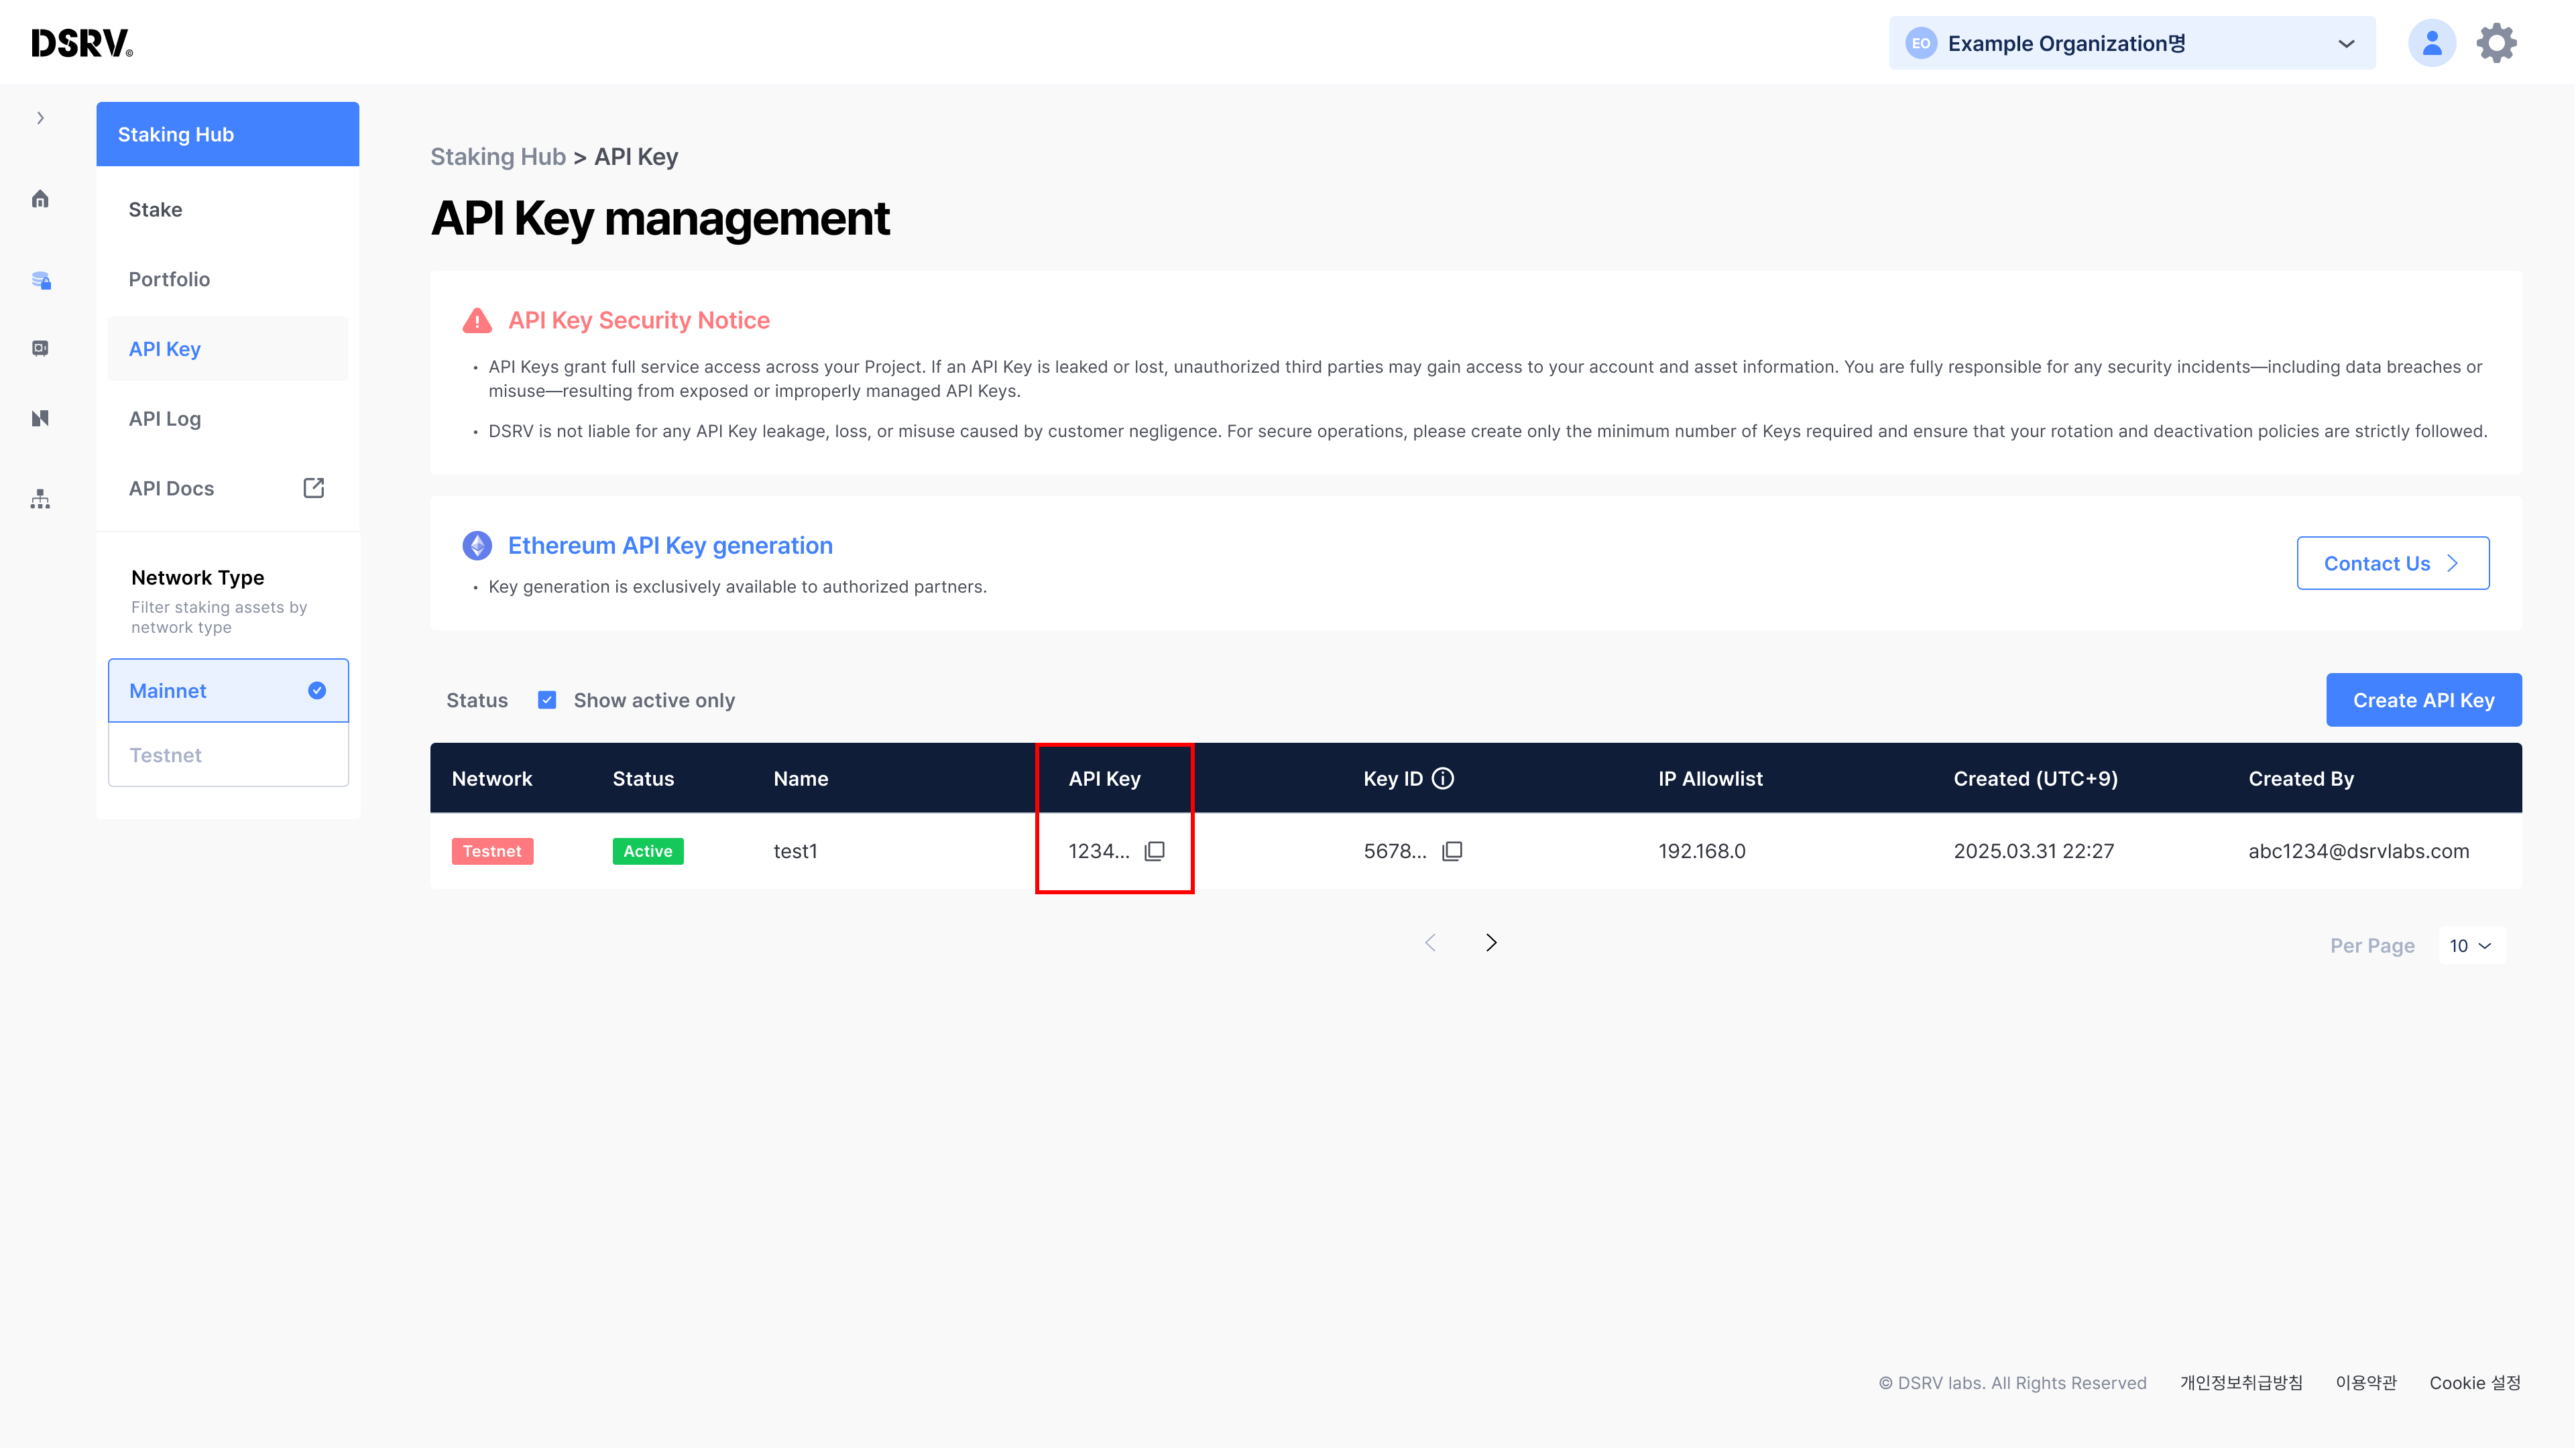Open the Example Organization dropdown
The height and width of the screenshot is (1448, 2576).
point(2131,43)
